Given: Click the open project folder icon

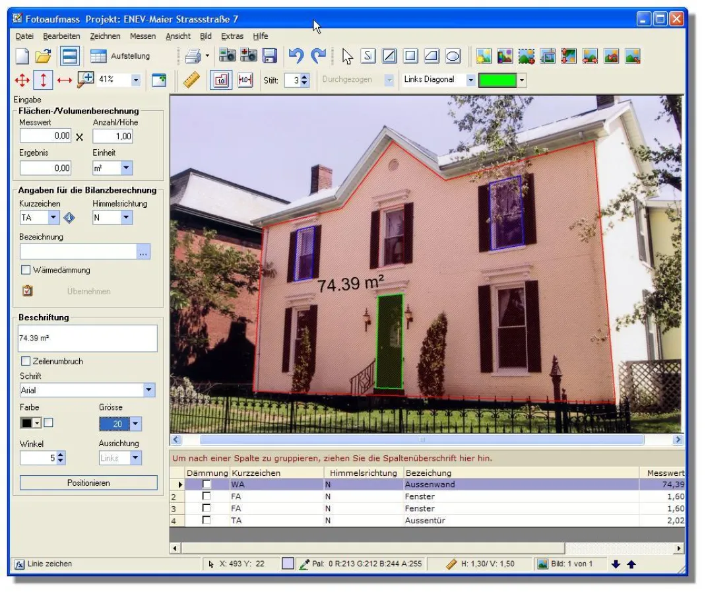Looking at the screenshot, I should (44, 56).
